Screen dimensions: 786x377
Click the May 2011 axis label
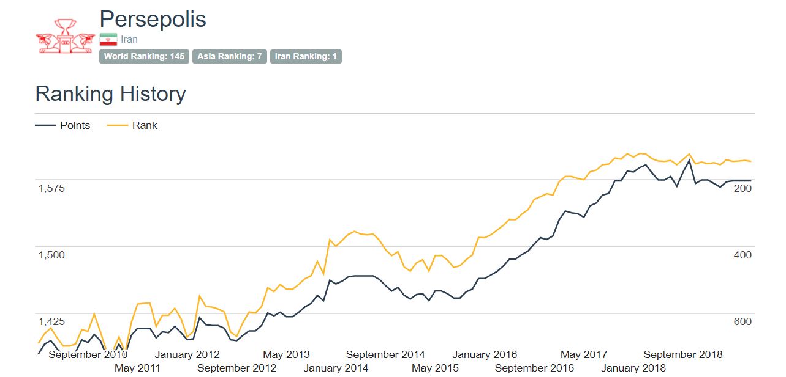coord(138,368)
